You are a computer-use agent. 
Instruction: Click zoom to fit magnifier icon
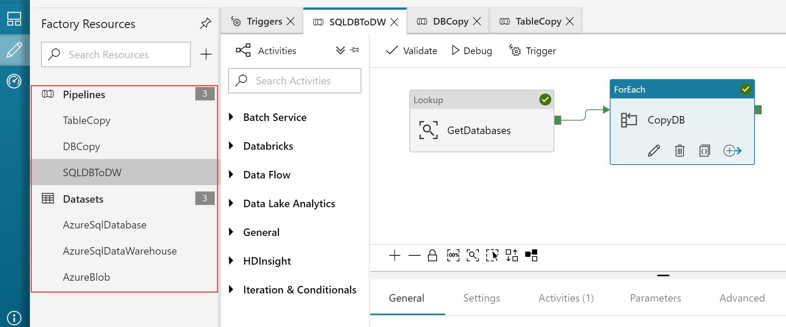pyautogui.click(x=472, y=255)
